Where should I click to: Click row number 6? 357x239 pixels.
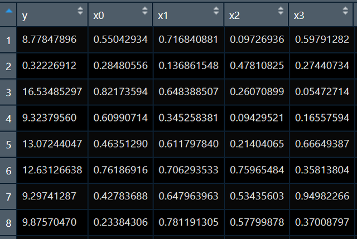tap(8, 170)
